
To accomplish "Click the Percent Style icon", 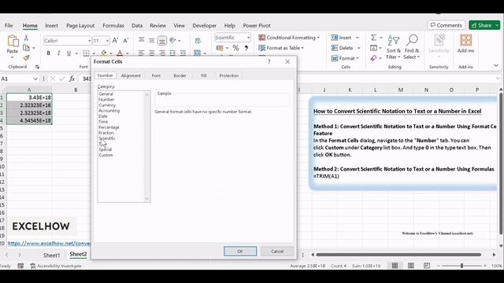I will pyautogui.click(x=235, y=48).
